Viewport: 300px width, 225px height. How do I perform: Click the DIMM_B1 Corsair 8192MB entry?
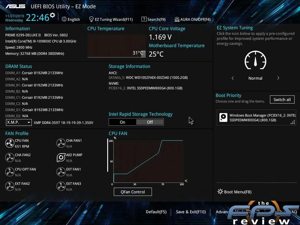[34, 85]
